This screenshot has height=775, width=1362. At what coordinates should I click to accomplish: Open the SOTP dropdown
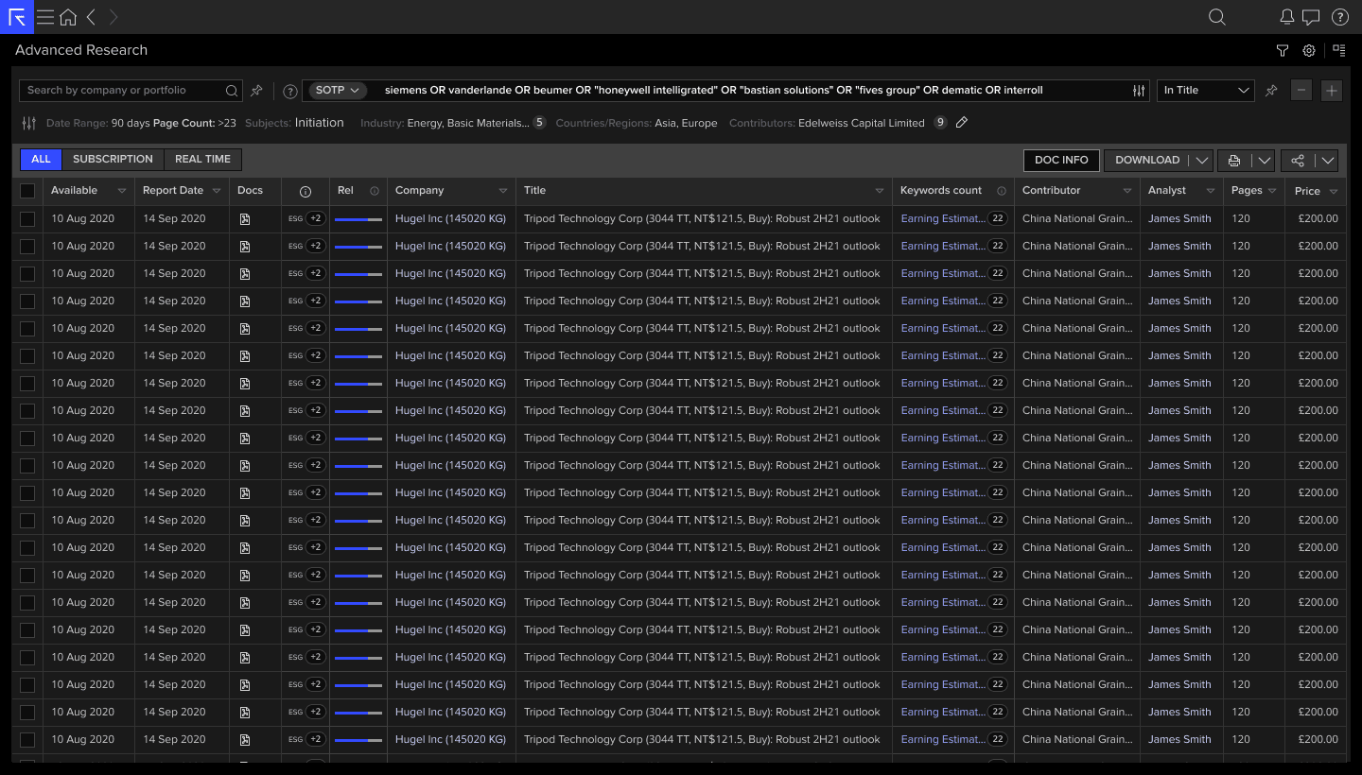coord(338,91)
